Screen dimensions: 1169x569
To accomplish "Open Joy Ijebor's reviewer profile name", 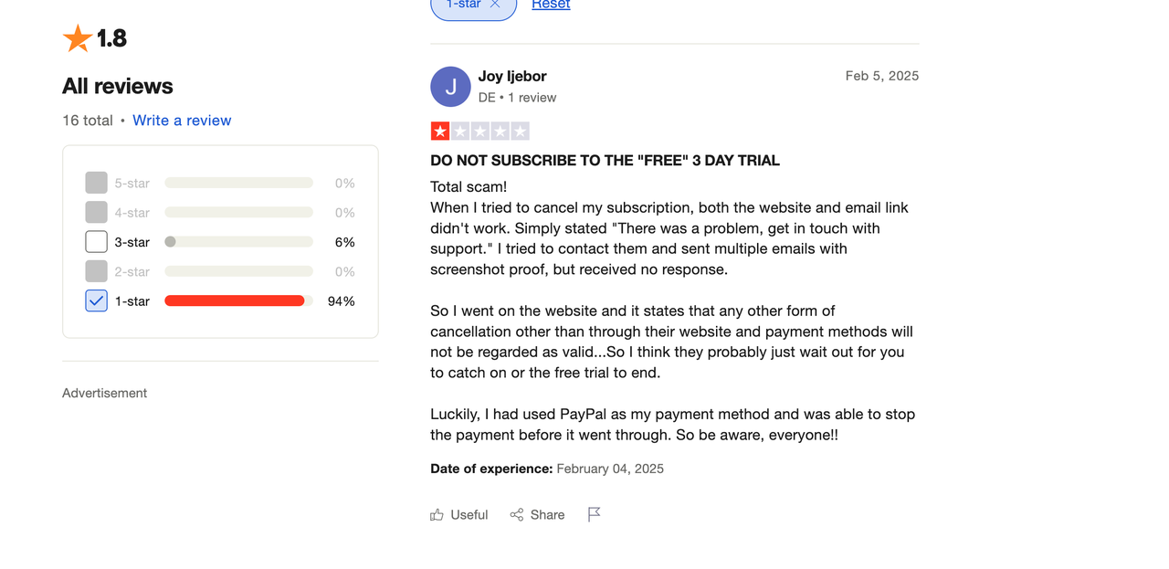I will [x=512, y=76].
